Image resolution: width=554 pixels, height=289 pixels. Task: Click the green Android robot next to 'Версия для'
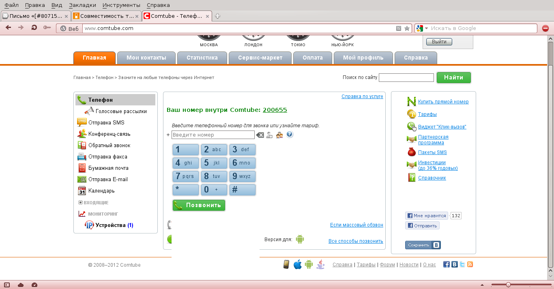[300, 239]
